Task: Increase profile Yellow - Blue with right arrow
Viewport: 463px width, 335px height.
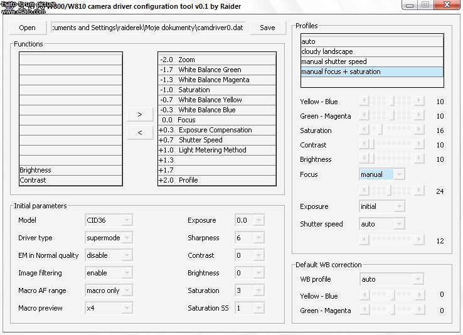Action: (x=419, y=101)
